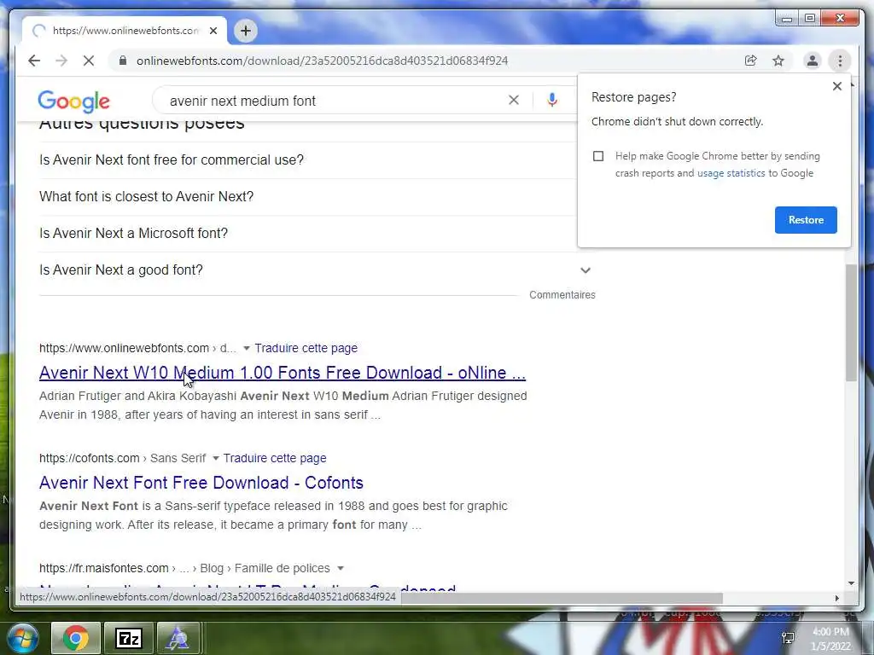Open Chrome three-dot menu
This screenshot has width=874, height=655.
pos(840,61)
